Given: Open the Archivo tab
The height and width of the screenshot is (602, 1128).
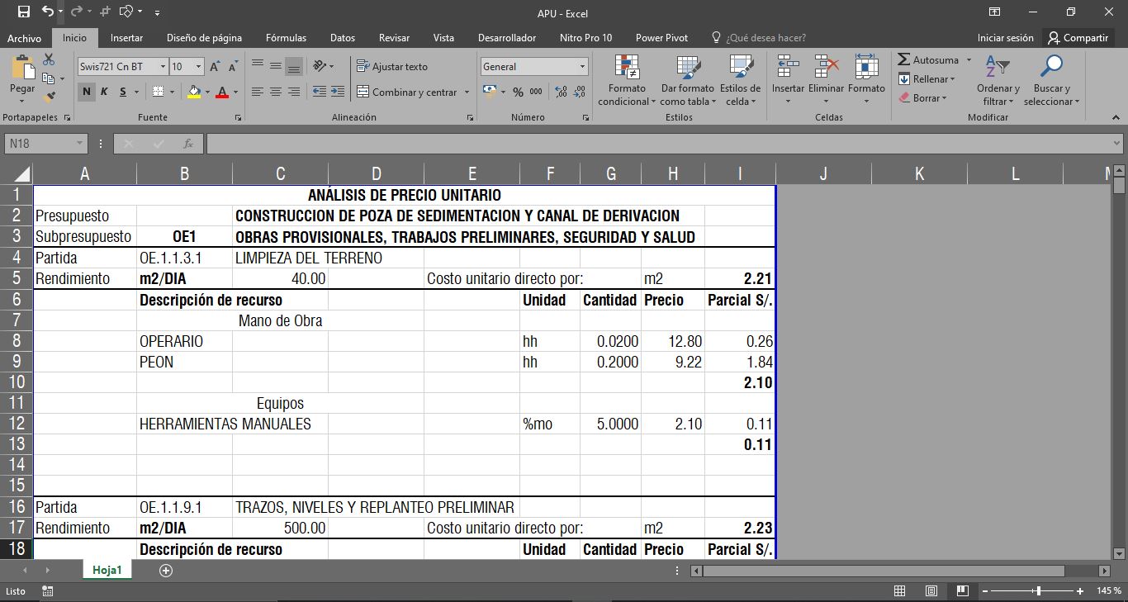Looking at the screenshot, I should tap(24, 38).
